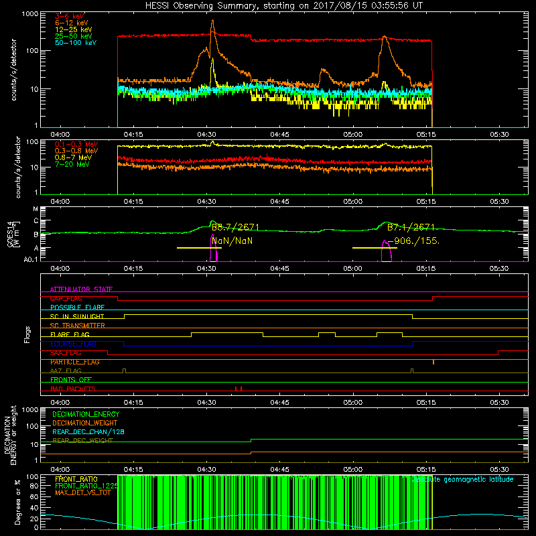Select the BAD_PACKETS flag label
This screenshot has height=536, width=536.
click(73, 389)
